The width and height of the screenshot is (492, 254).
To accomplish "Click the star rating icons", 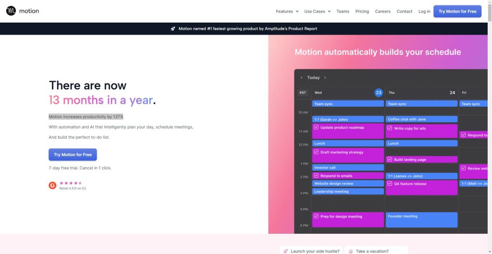I will click(71, 183).
